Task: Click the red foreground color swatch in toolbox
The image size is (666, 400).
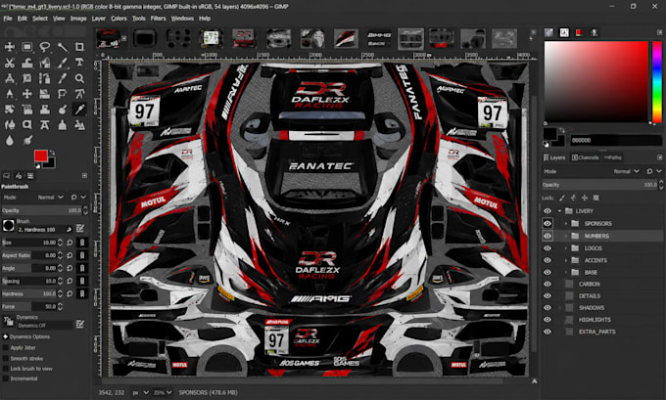Action: tap(40, 156)
